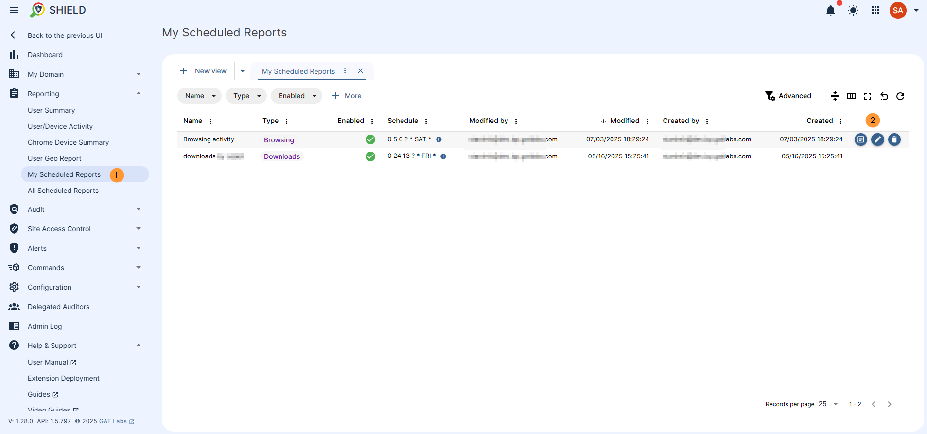
Task: Open the apps grid launcher
Action: 875,10
